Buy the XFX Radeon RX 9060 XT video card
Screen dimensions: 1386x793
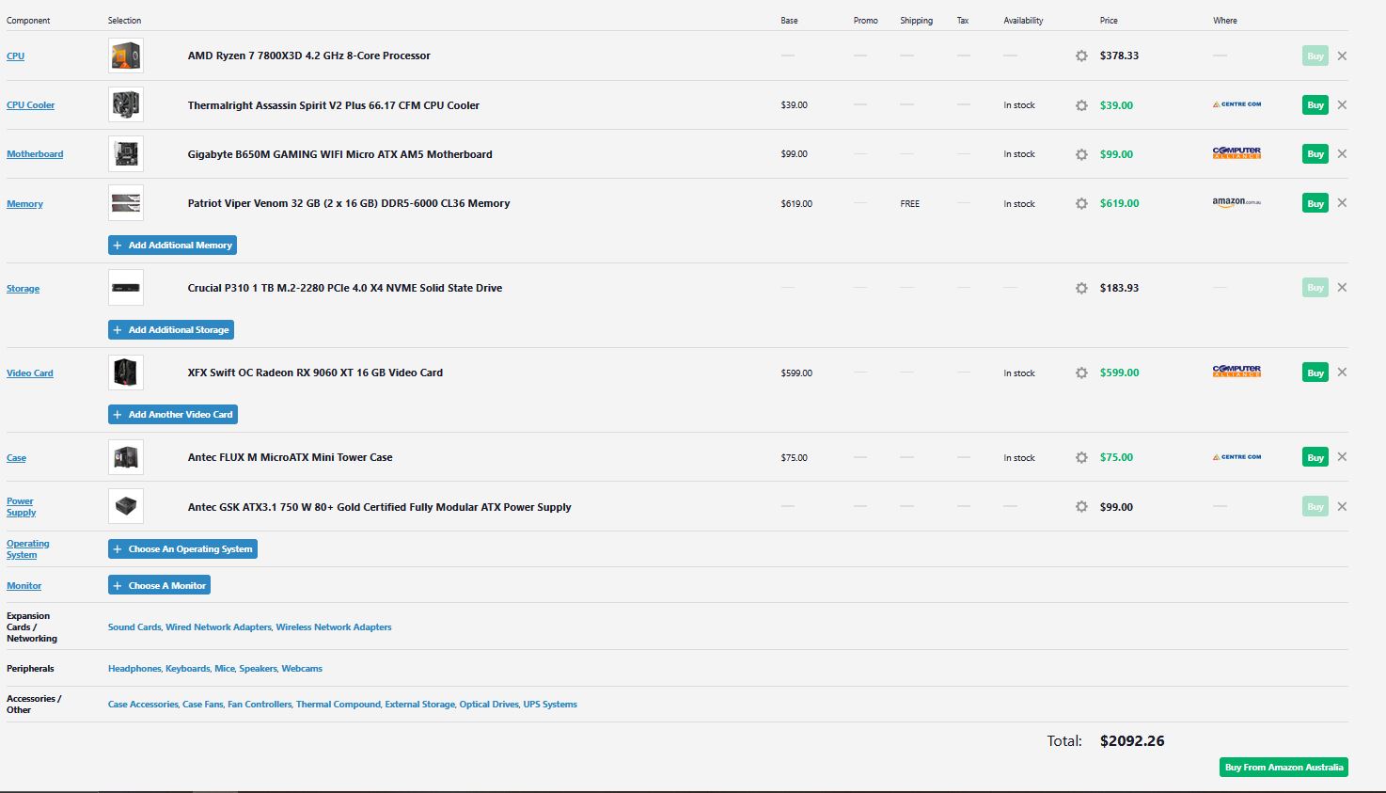coord(1315,373)
